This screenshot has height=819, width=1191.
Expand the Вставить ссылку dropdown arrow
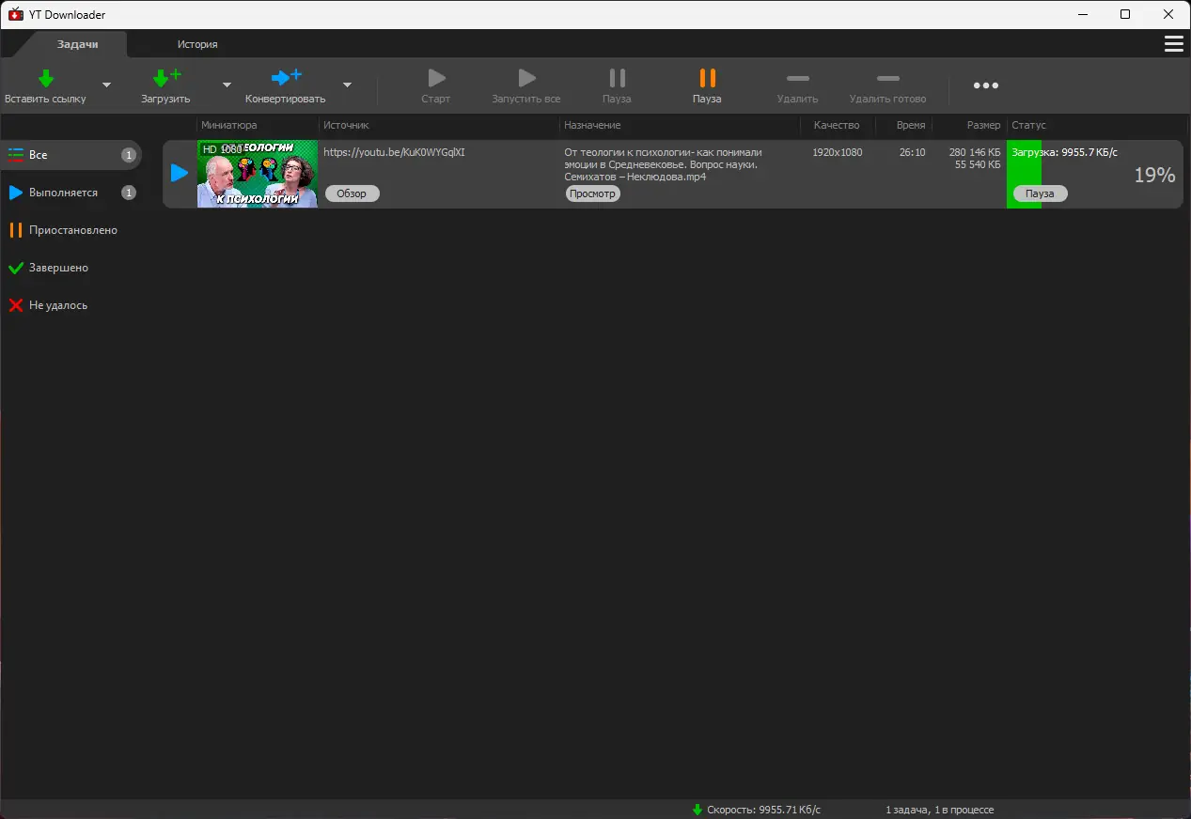106,85
